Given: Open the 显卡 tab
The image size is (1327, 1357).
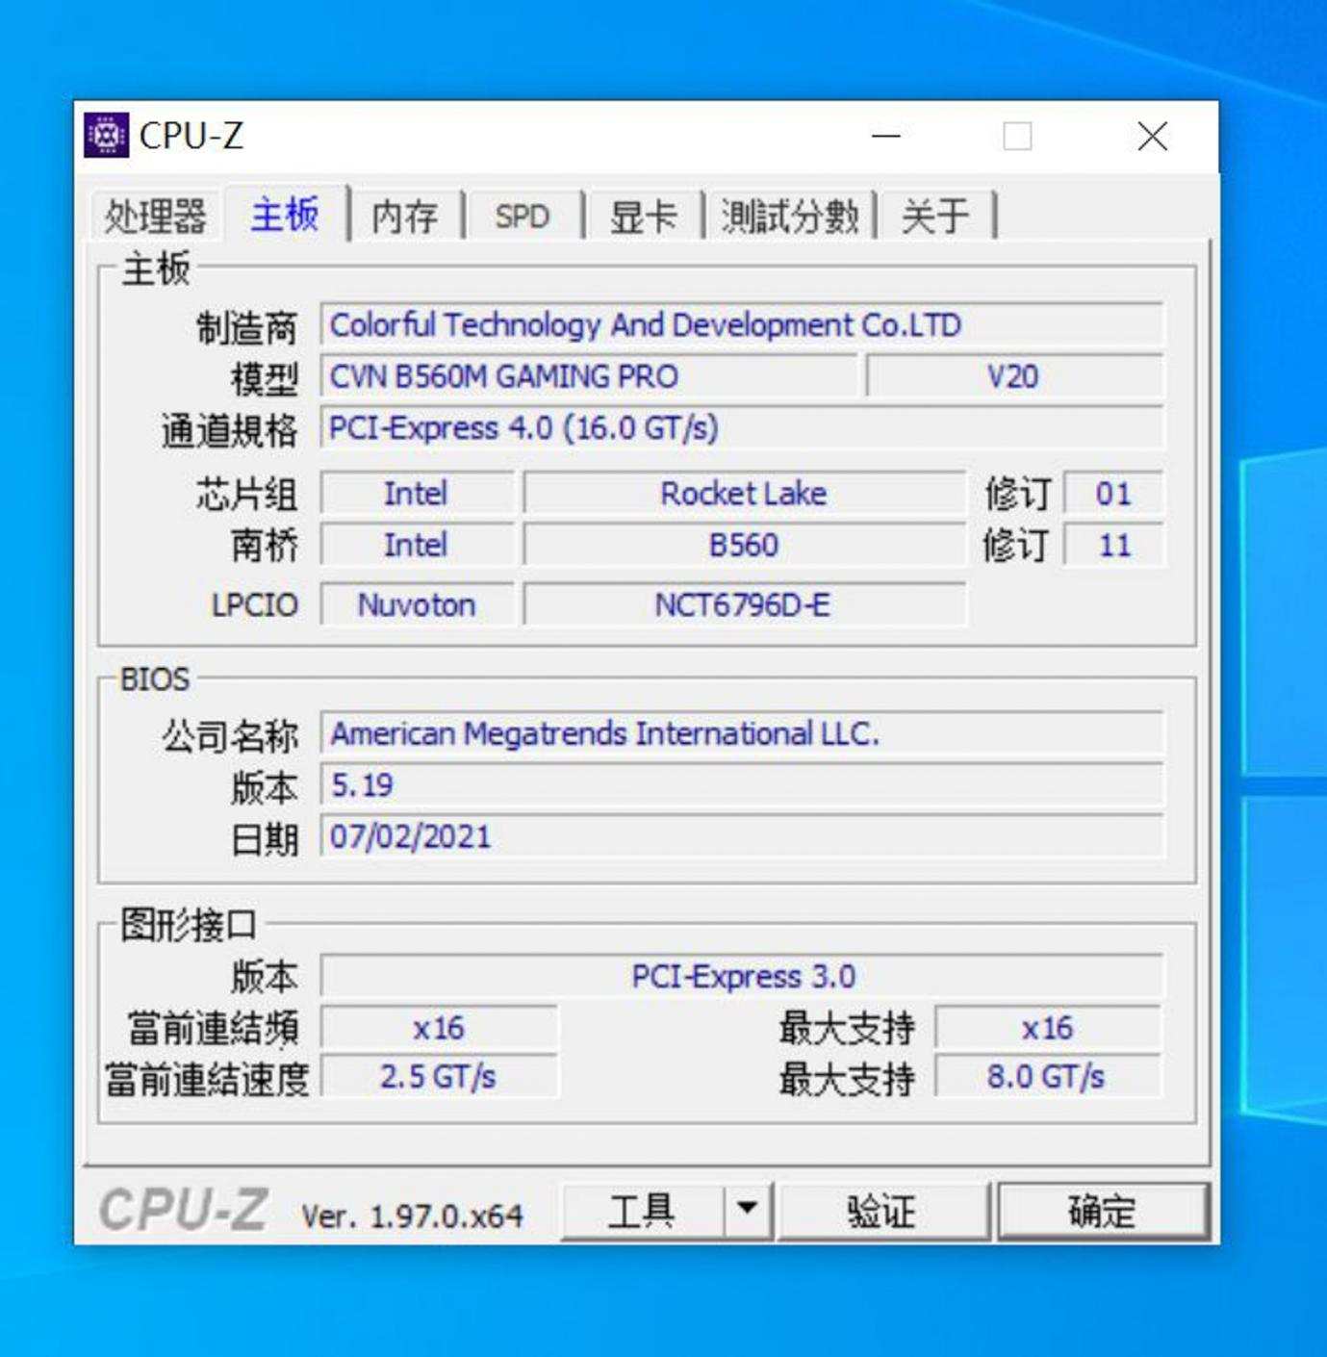Looking at the screenshot, I should [x=643, y=216].
